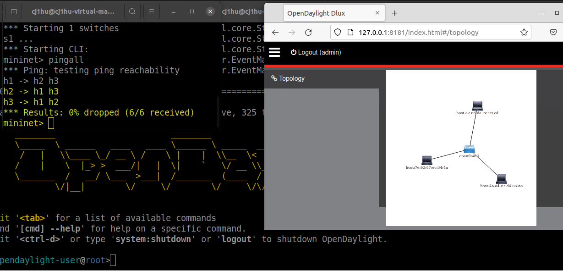Reload the topology page
This screenshot has height=271, width=563.
308,32
